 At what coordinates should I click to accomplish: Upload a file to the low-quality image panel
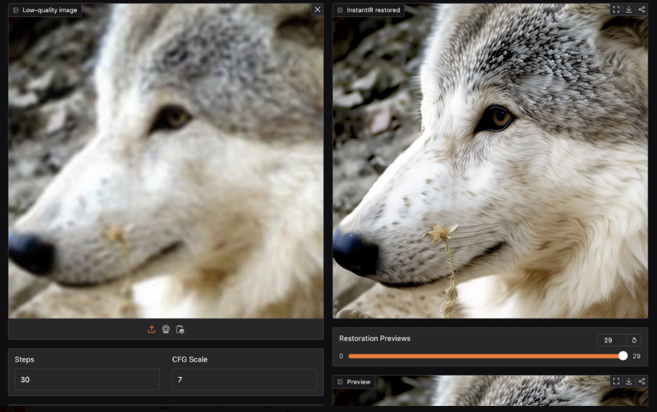(x=152, y=330)
